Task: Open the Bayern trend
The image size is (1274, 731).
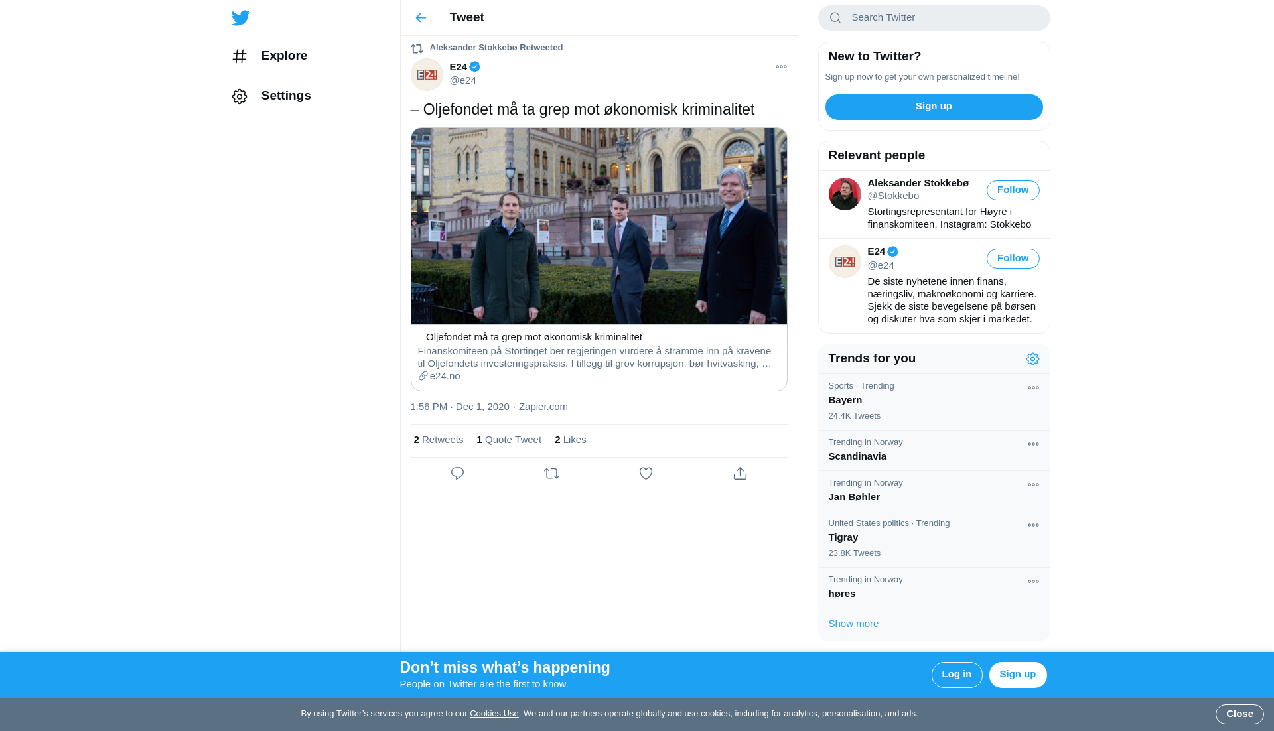Action: [934, 402]
